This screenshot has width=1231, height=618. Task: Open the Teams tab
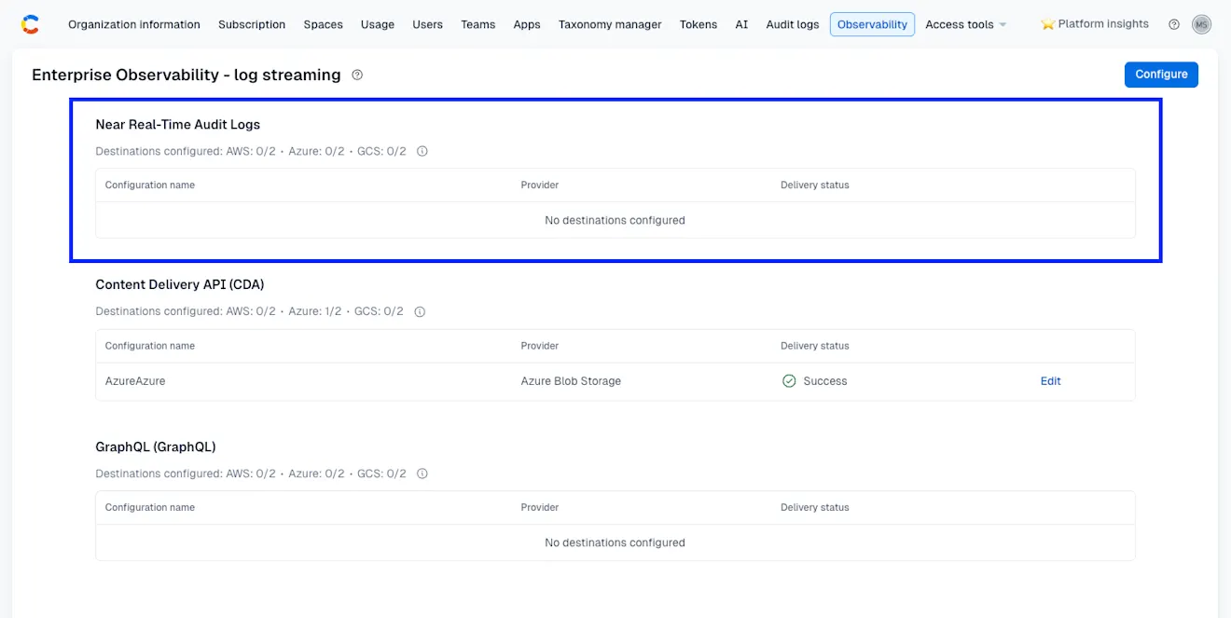478,24
